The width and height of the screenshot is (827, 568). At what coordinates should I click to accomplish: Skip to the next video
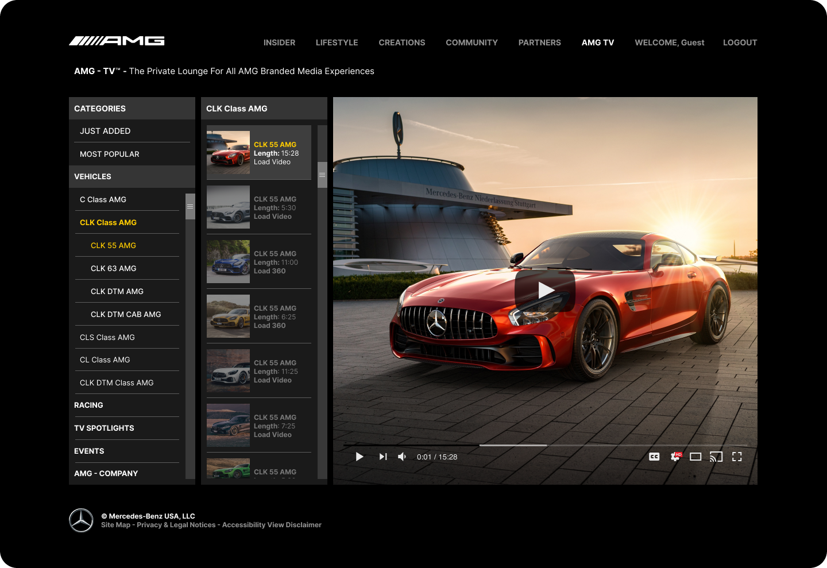(x=383, y=457)
